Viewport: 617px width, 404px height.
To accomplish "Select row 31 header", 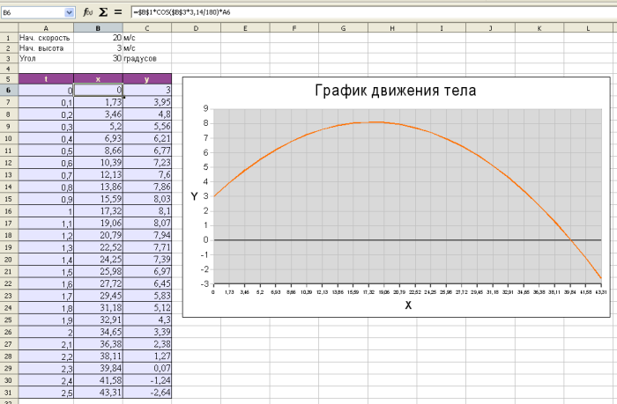I will (x=9, y=393).
